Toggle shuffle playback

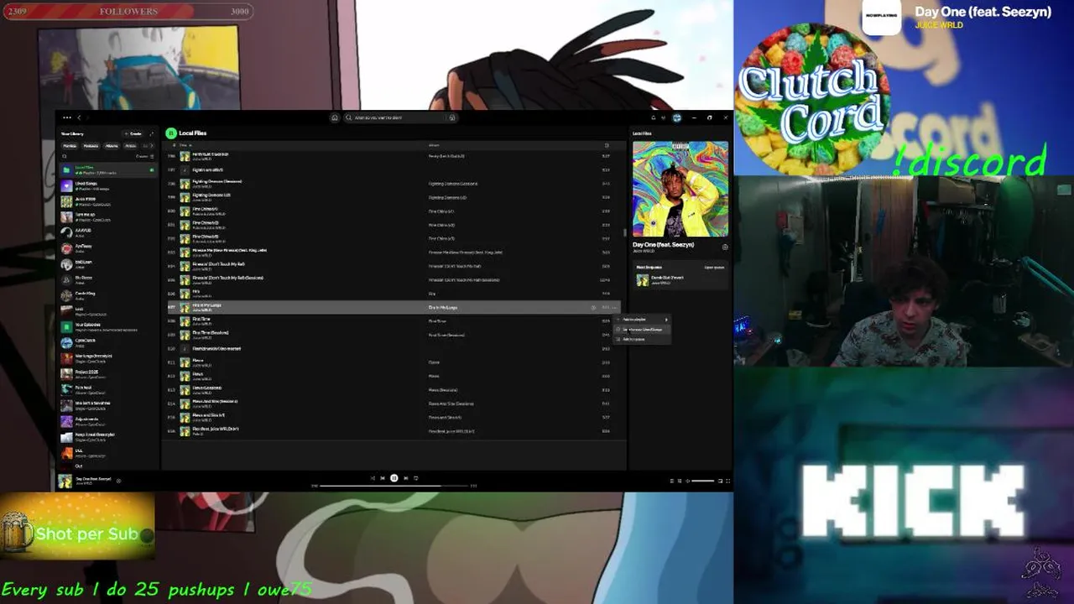click(x=373, y=478)
